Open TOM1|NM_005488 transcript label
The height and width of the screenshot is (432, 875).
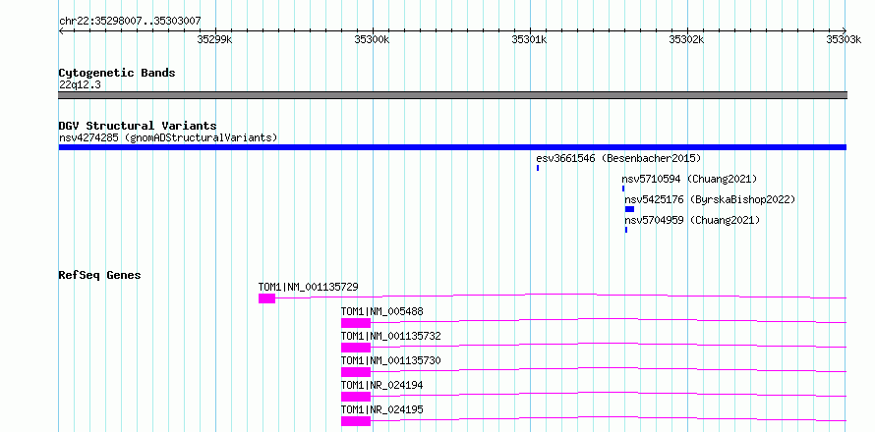pos(381,311)
